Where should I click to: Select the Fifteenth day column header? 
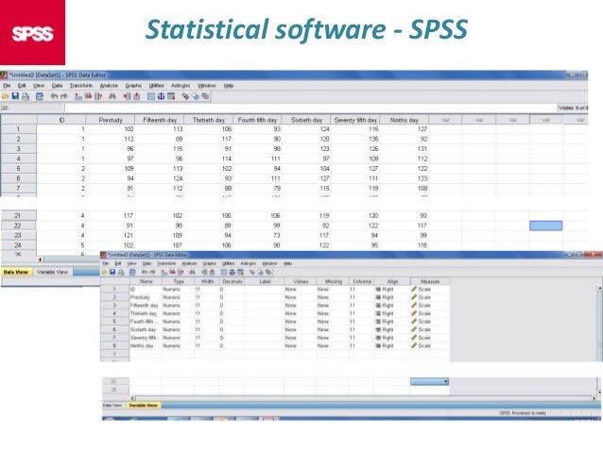160,120
